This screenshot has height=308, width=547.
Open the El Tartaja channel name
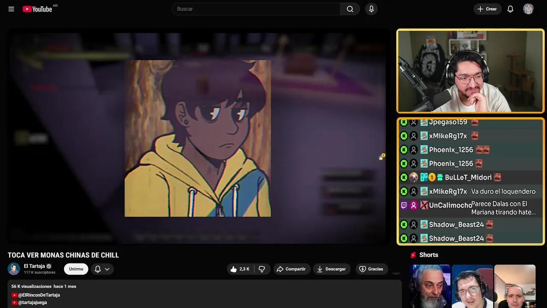point(34,266)
